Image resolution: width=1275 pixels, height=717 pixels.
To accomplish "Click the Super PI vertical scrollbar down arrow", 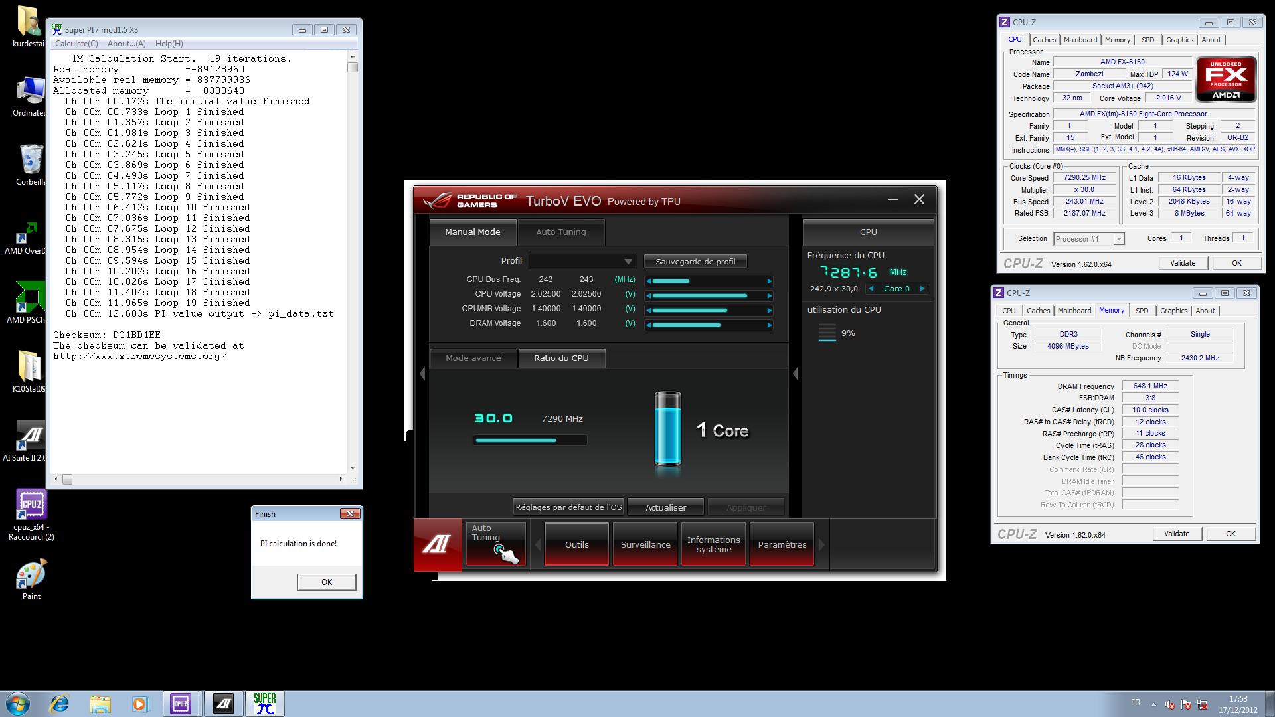I will click(353, 467).
